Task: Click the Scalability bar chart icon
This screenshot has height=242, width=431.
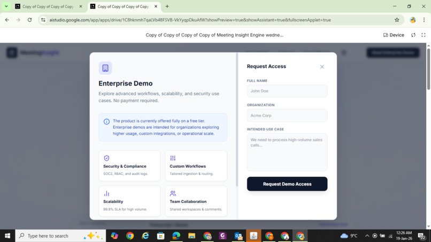Action: [x=106, y=193]
